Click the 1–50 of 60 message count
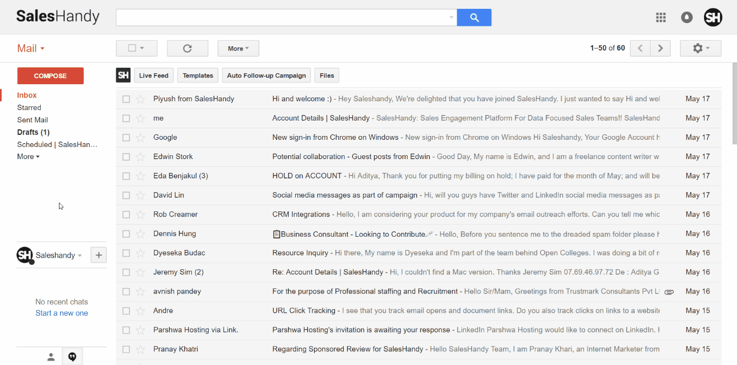This screenshot has width=737, height=365. coord(608,48)
